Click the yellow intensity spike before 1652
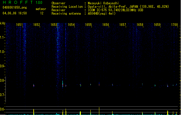This screenshot has height=115, width=181. coord(34,112)
